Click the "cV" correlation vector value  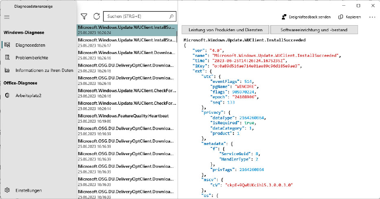[x=259, y=185]
